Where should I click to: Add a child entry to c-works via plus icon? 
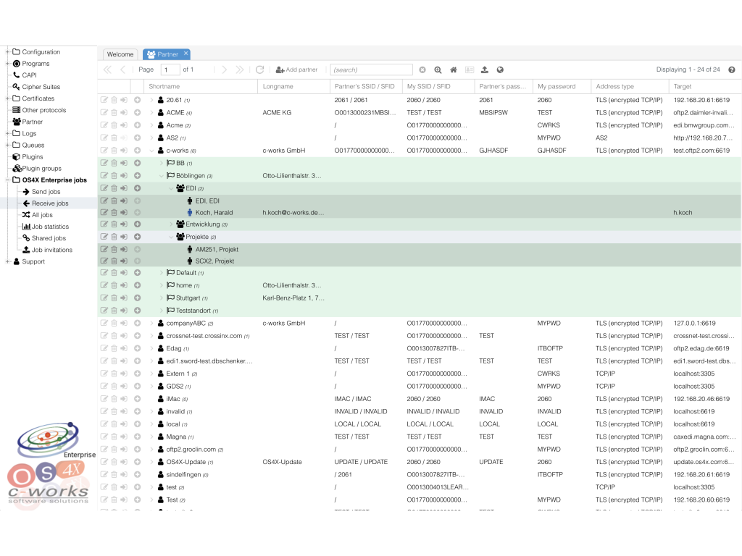137,150
